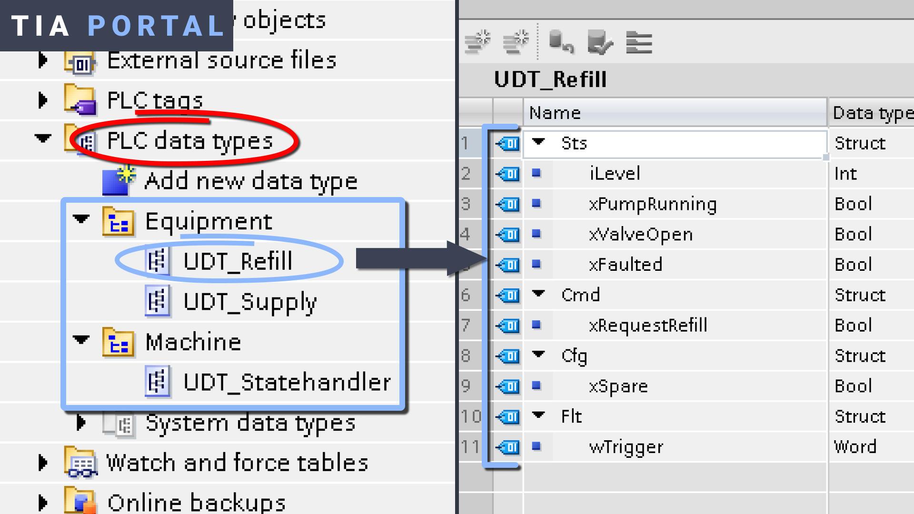Click the xFaulted name cell
Viewport: 914px width, 514px height.
coord(675,265)
